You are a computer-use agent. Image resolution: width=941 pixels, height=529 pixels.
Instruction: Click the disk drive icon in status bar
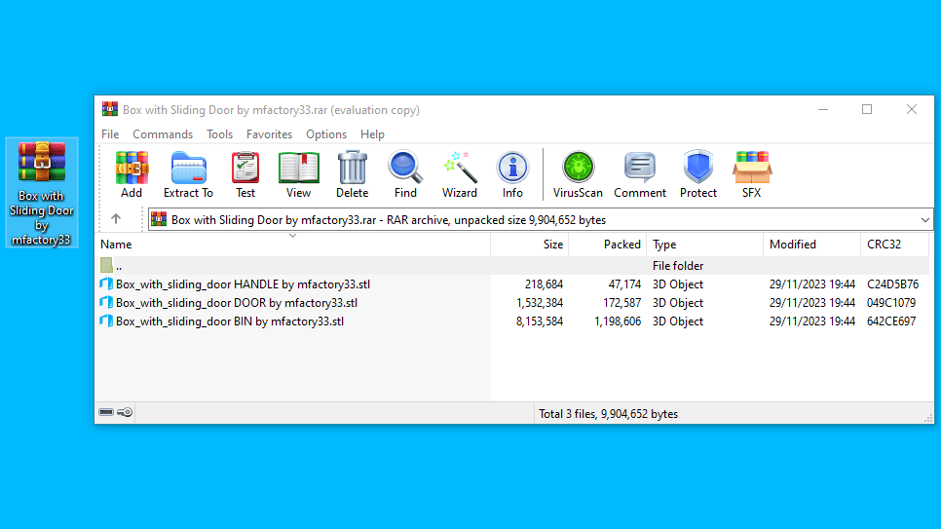pyautogui.click(x=106, y=412)
